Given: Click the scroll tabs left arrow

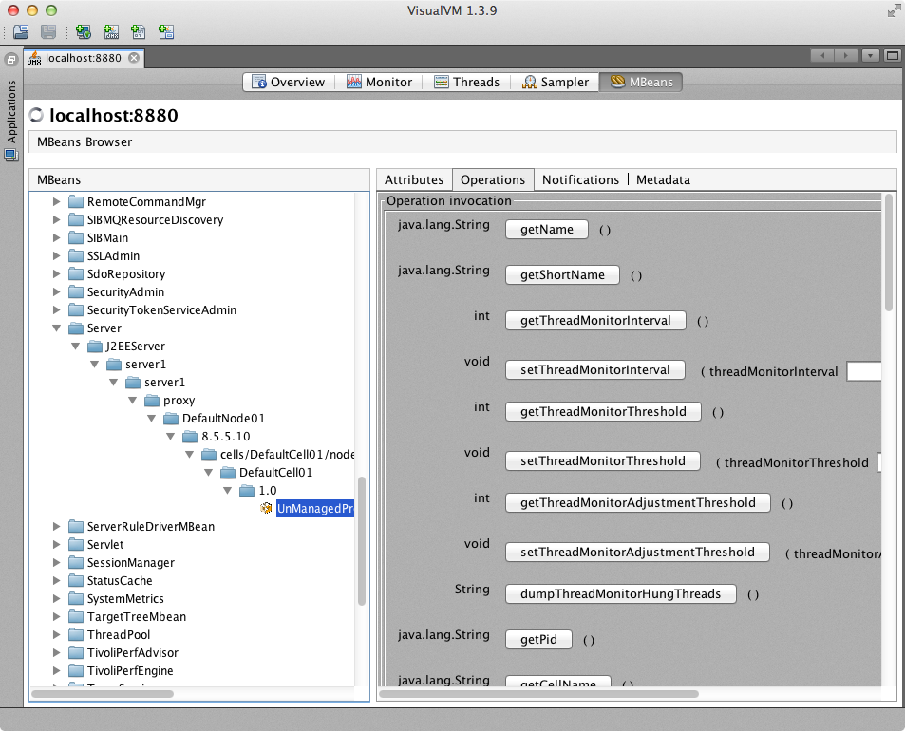Looking at the screenshot, I should point(822,55).
